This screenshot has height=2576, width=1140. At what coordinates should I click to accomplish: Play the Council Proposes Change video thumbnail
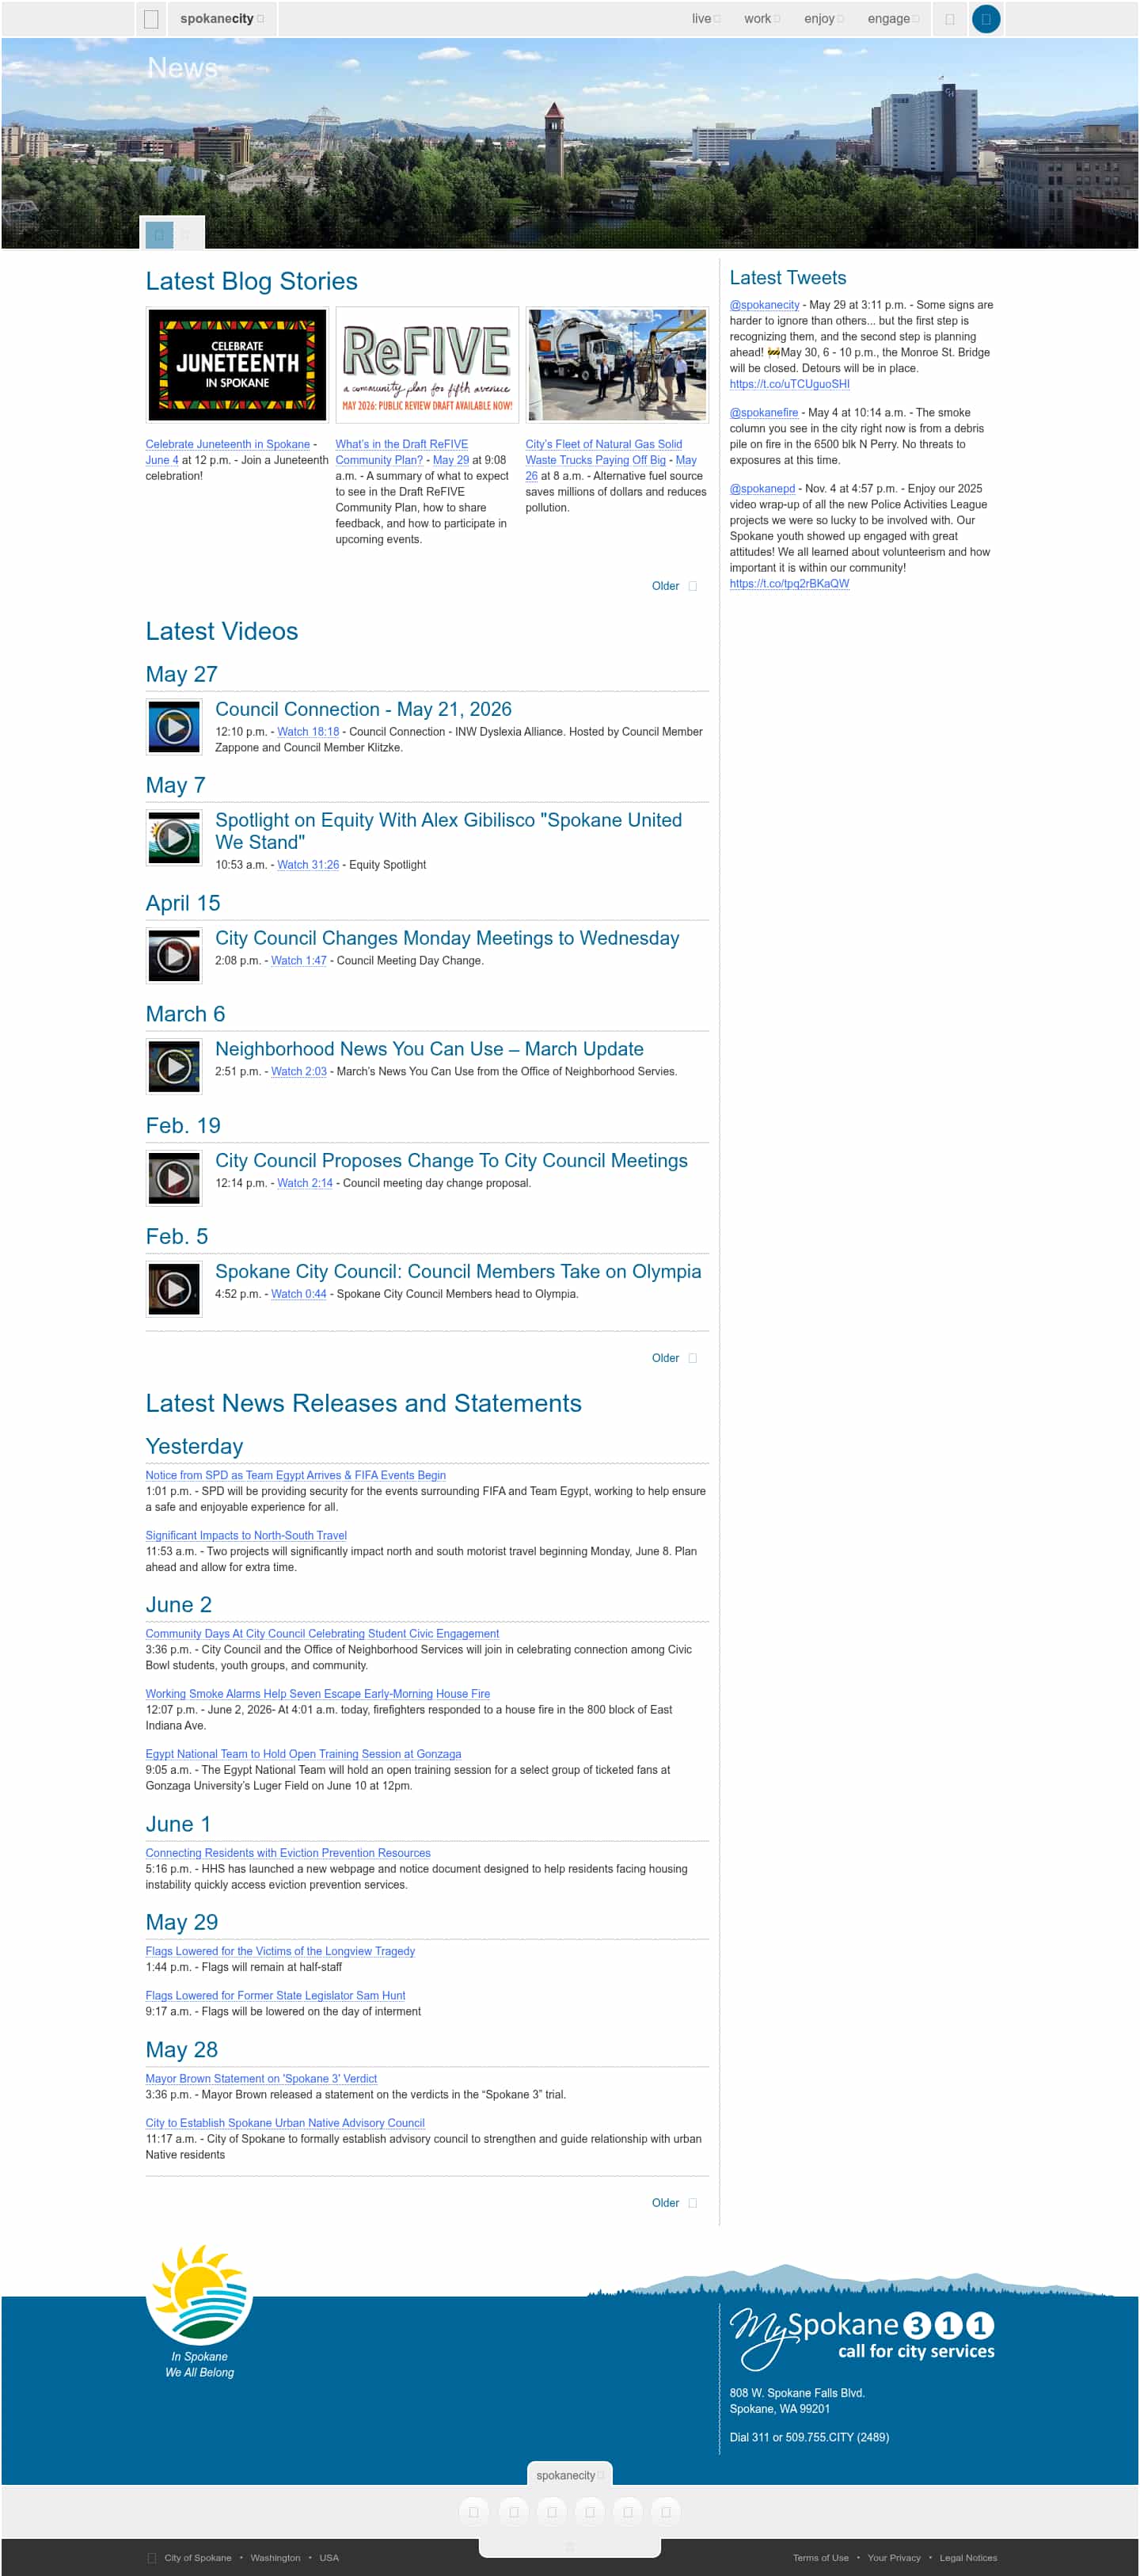[x=174, y=1178]
